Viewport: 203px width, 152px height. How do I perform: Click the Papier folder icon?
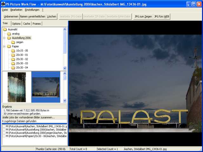click(x=9, y=47)
